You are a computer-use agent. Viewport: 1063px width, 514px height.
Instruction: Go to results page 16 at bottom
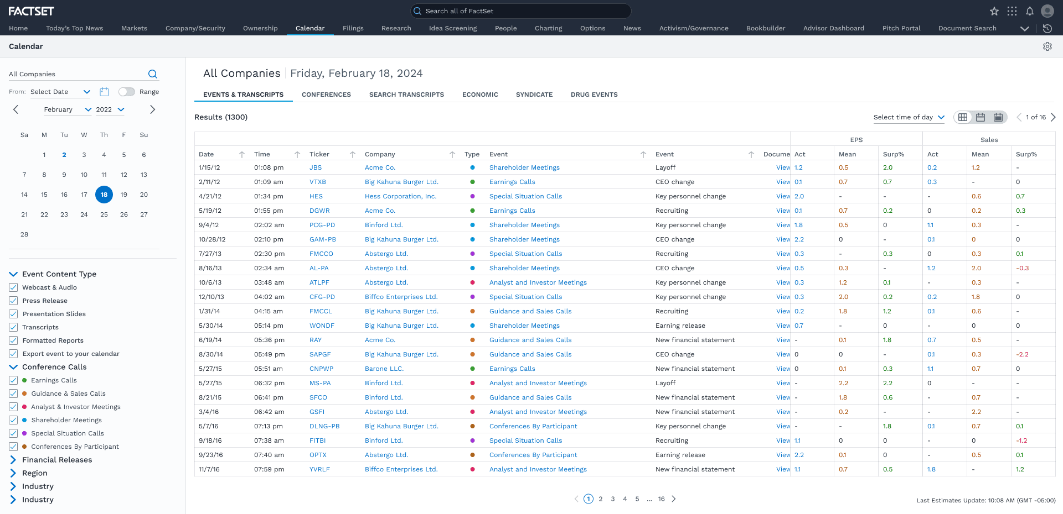click(x=662, y=499)
